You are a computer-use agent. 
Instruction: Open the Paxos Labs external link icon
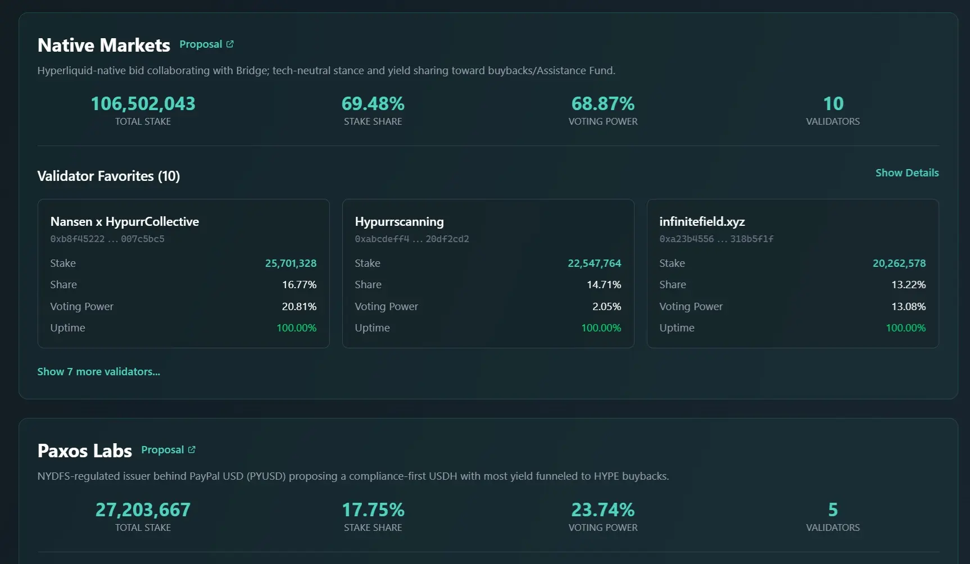coord(192,450)
